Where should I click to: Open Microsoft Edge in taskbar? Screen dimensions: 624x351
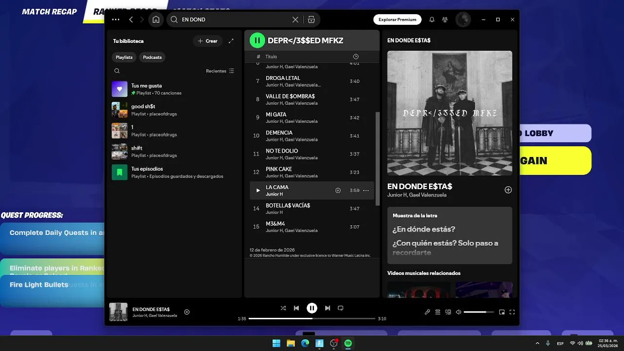[x=305, y=343]
